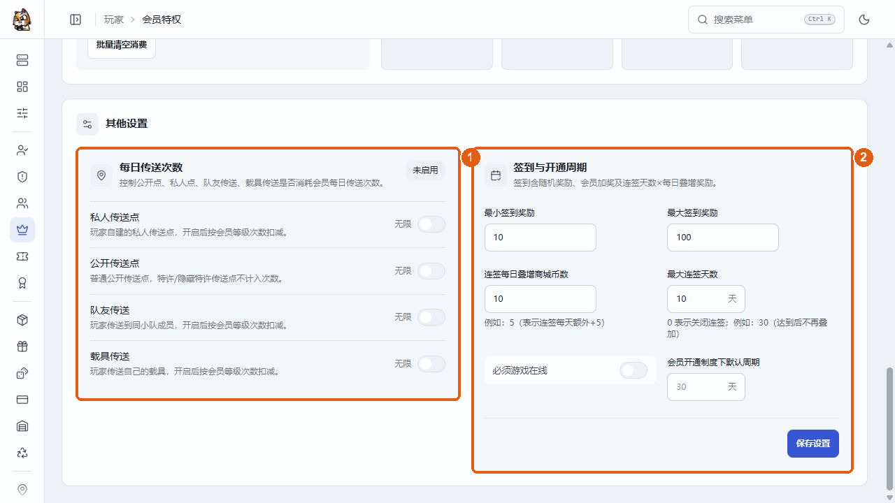Viewport: 895px width, 503px height.
Task: Open the dashboard grid icon
Action: coord(22,87)
